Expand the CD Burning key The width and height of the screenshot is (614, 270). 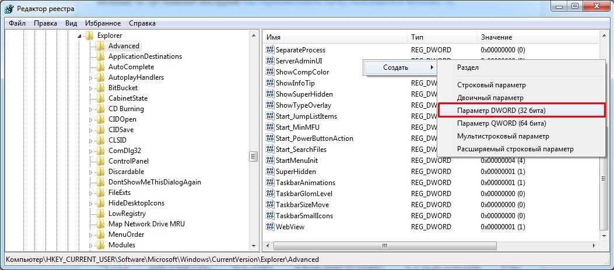click(91, 109)
